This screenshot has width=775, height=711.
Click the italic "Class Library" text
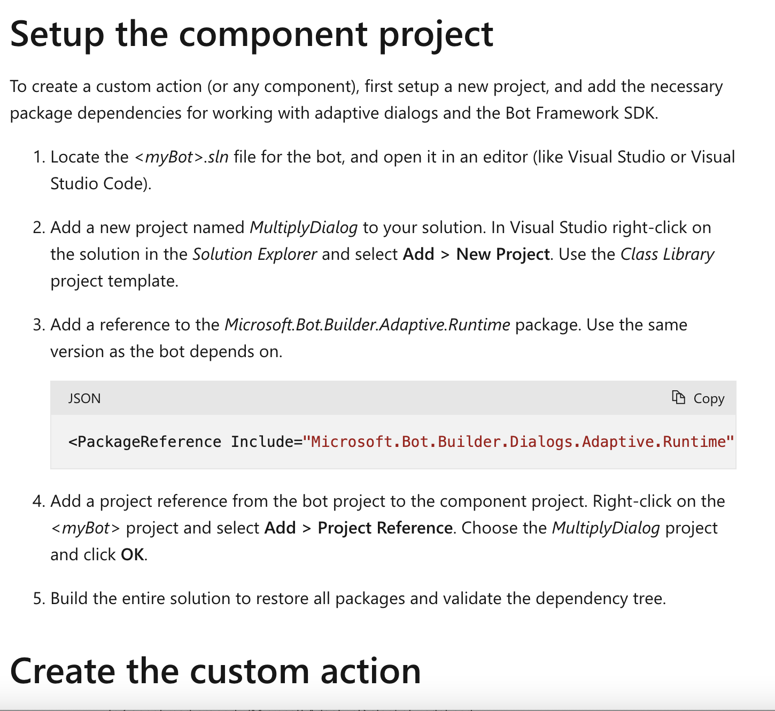click(667, 254)
